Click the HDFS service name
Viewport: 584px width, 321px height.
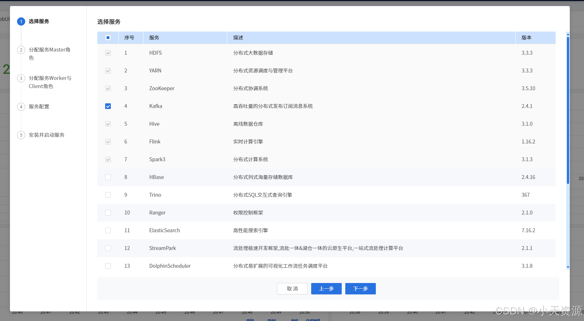point(156,53)
